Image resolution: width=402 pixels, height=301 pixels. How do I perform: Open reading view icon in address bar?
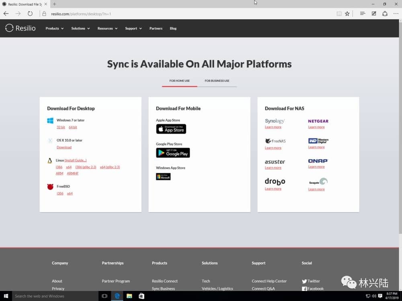click(339, 14)
